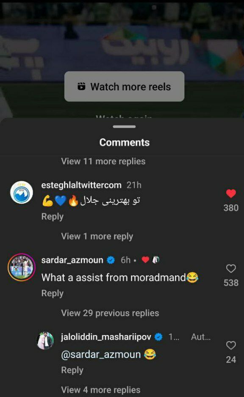
Task: Open the sardar_azmoun username link
Action: [72, 260]
